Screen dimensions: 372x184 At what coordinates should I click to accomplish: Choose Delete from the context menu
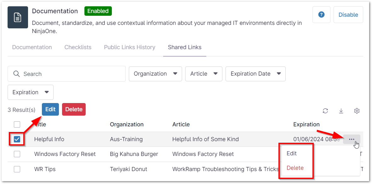point(295,168)
